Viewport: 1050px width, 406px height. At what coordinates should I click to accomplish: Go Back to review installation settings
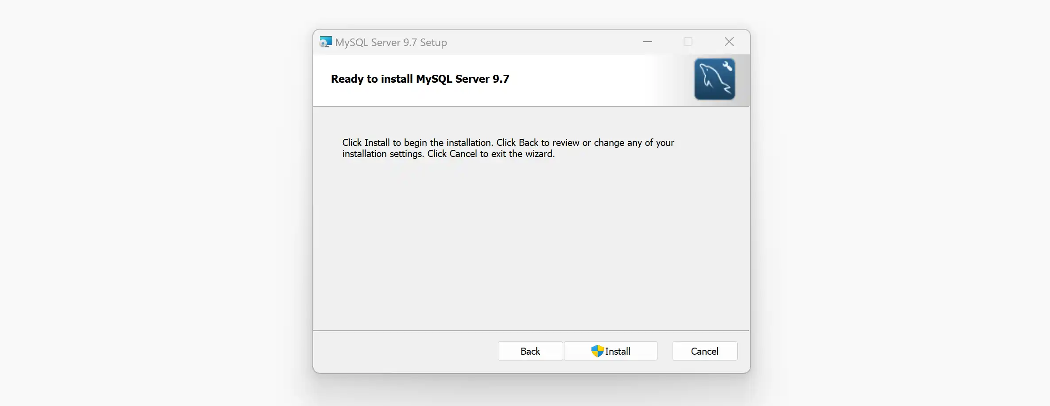tap(530, 351)
